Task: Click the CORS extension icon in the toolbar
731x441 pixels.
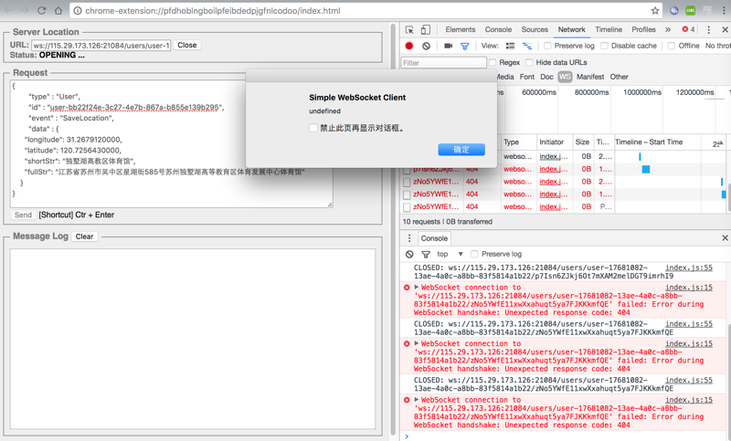Action: point(691,10)
